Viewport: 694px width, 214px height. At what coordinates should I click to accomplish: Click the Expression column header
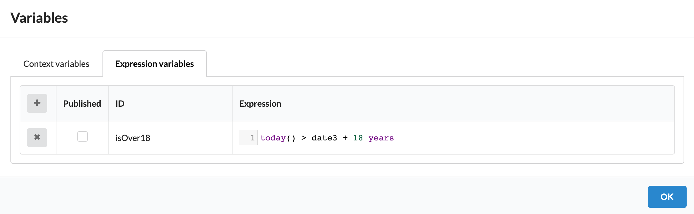pos(260,103)
